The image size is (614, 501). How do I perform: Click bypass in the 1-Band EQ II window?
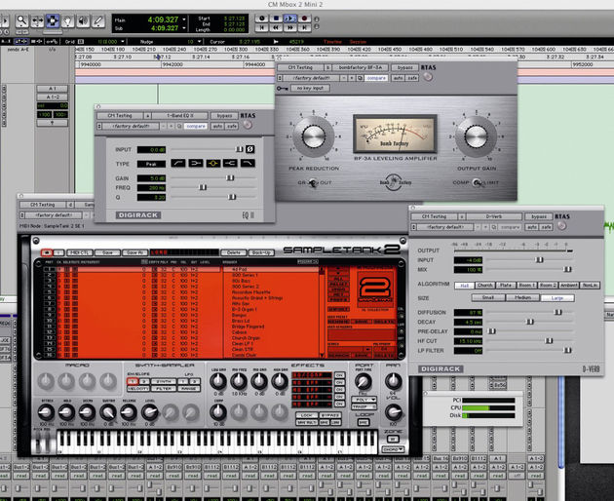pyautogui.click(x=224, y=116)
